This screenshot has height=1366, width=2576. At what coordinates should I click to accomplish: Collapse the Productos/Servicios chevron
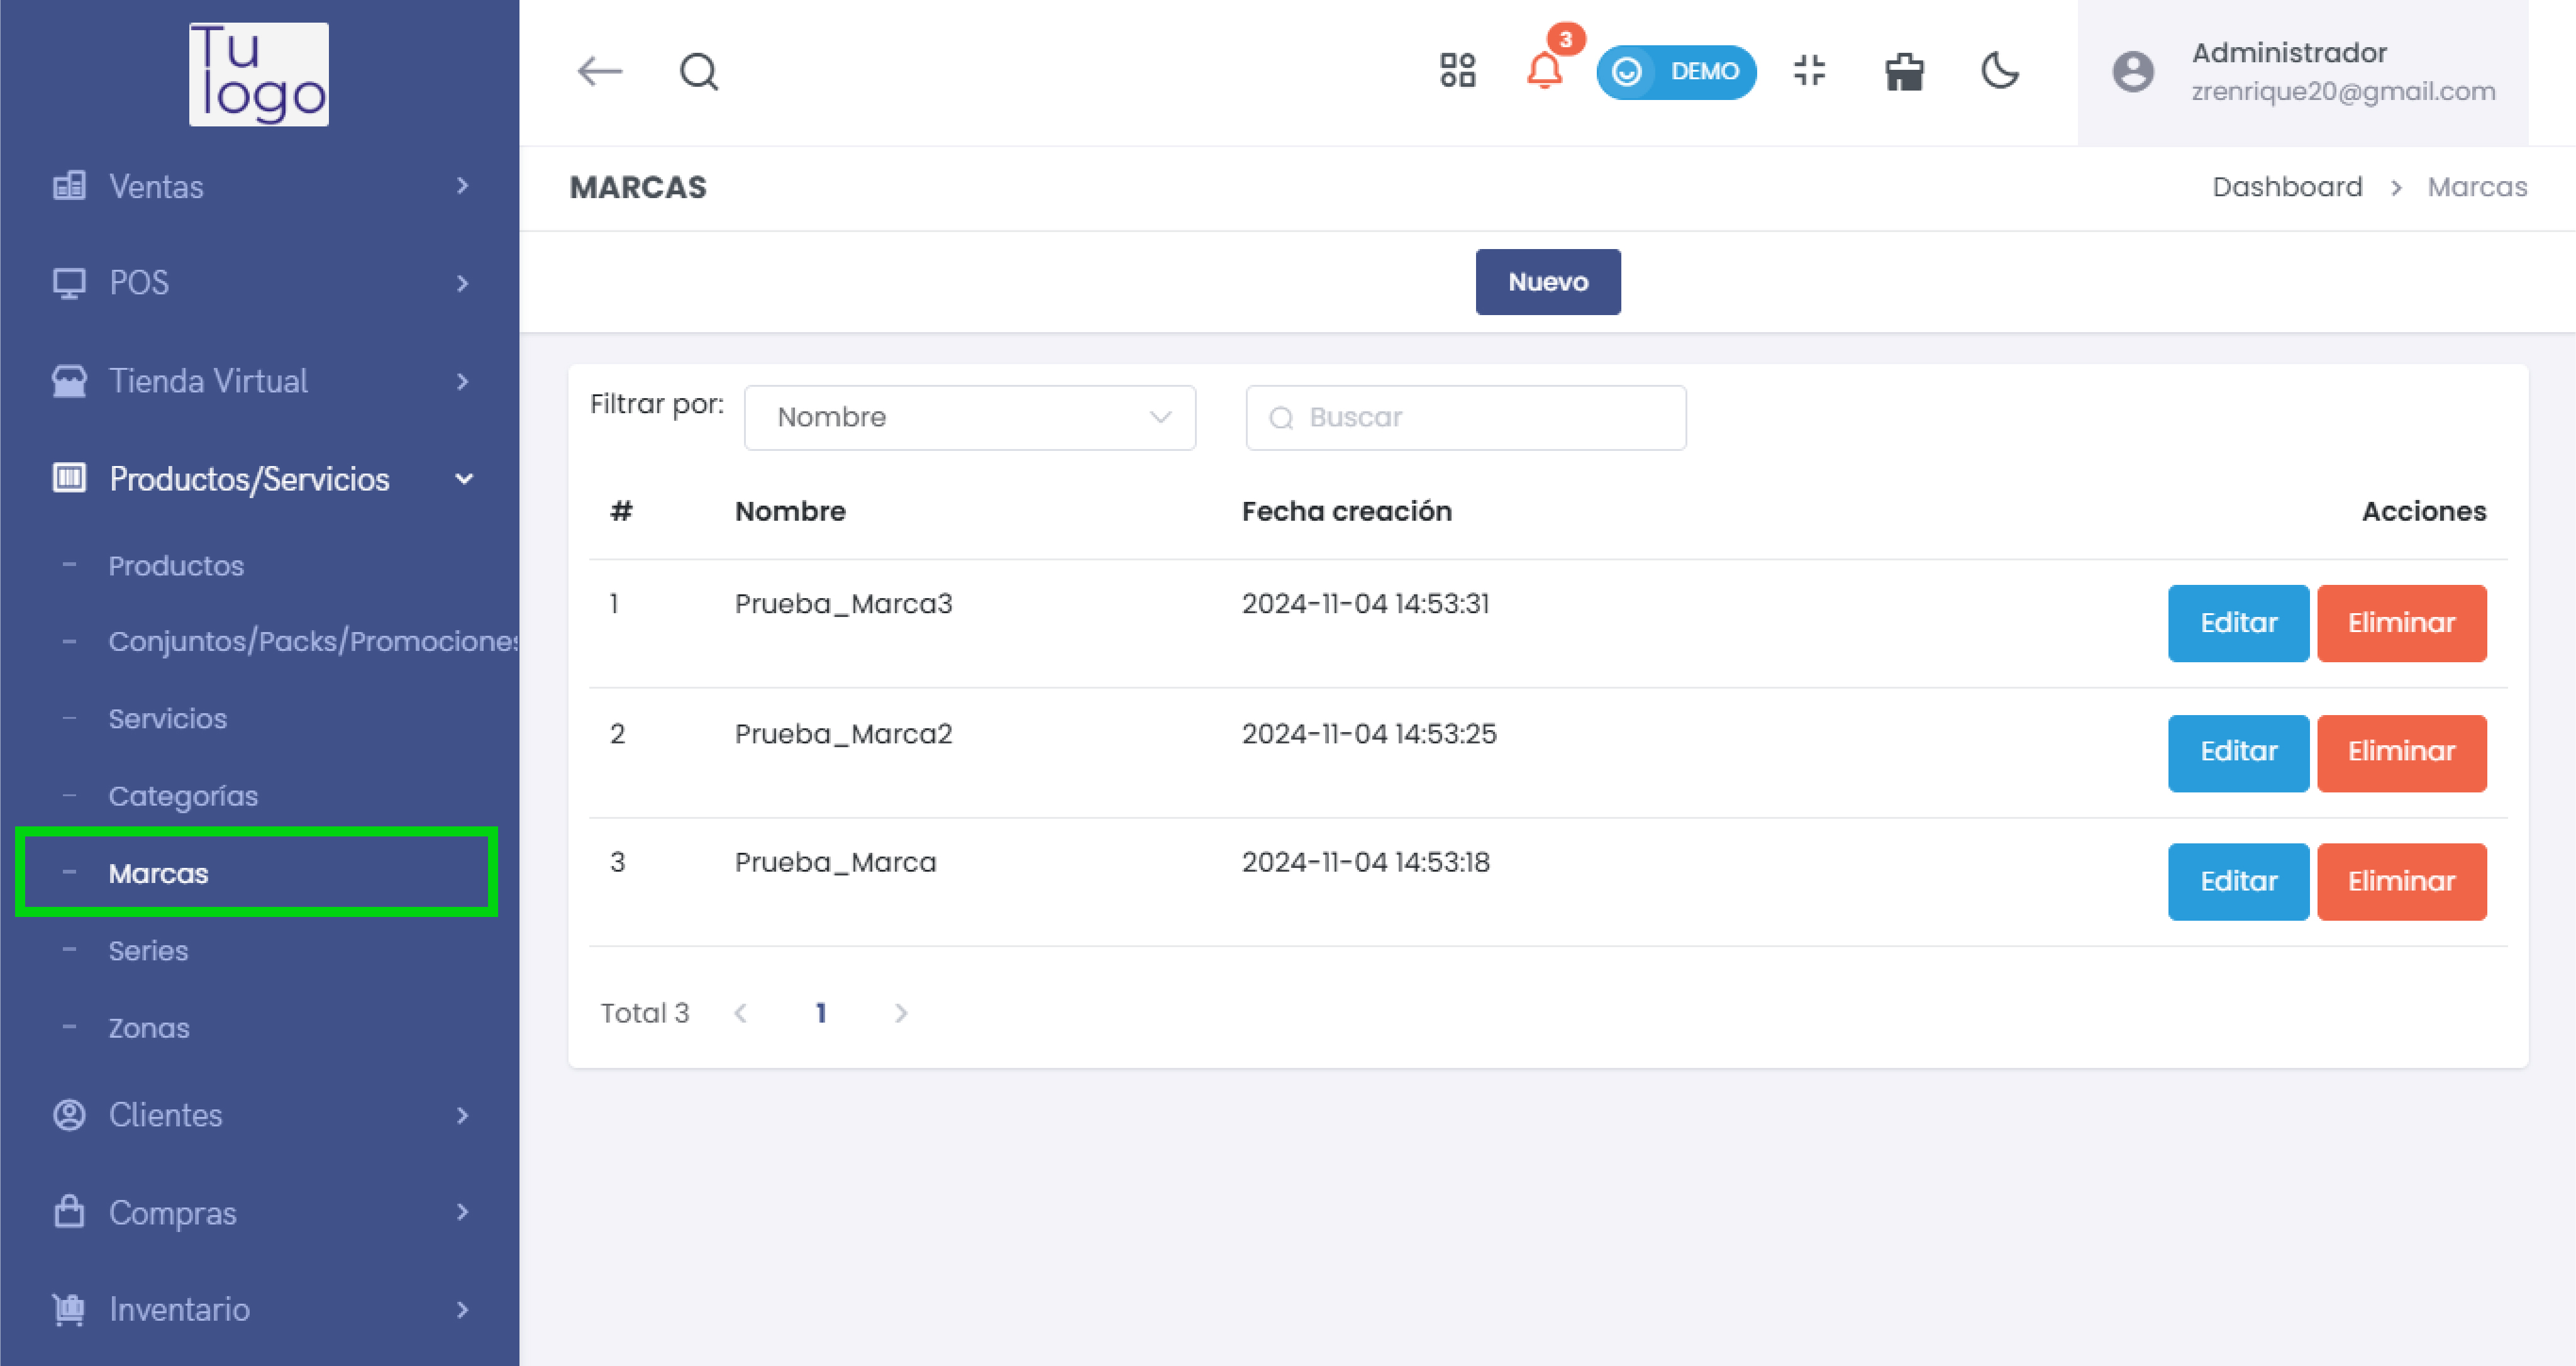(464, 479)
